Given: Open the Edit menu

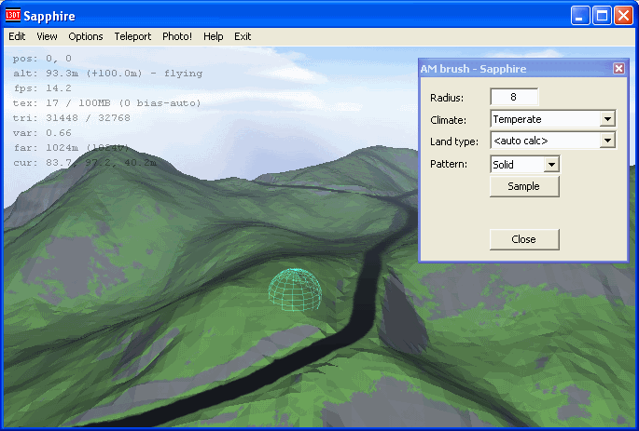Looking at the screenshot, I should click(17, 36).
